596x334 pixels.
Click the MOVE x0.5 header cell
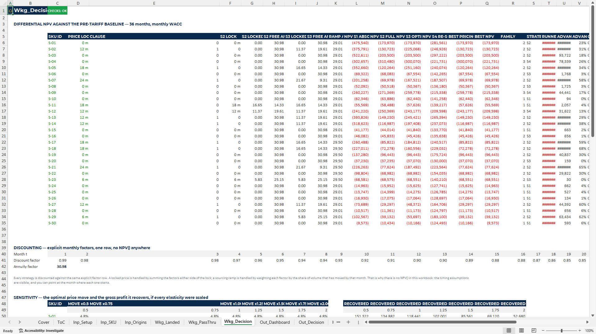click(x=78, y=304)
